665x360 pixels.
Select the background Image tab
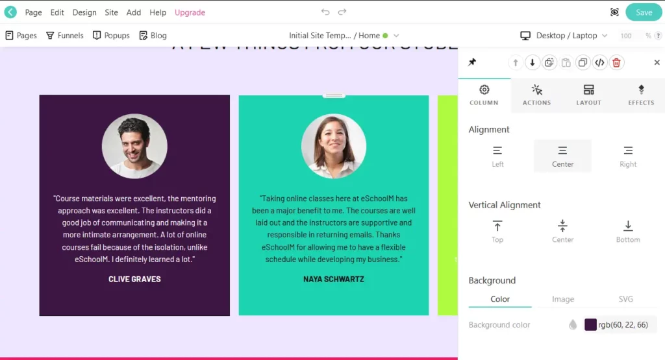563,299
